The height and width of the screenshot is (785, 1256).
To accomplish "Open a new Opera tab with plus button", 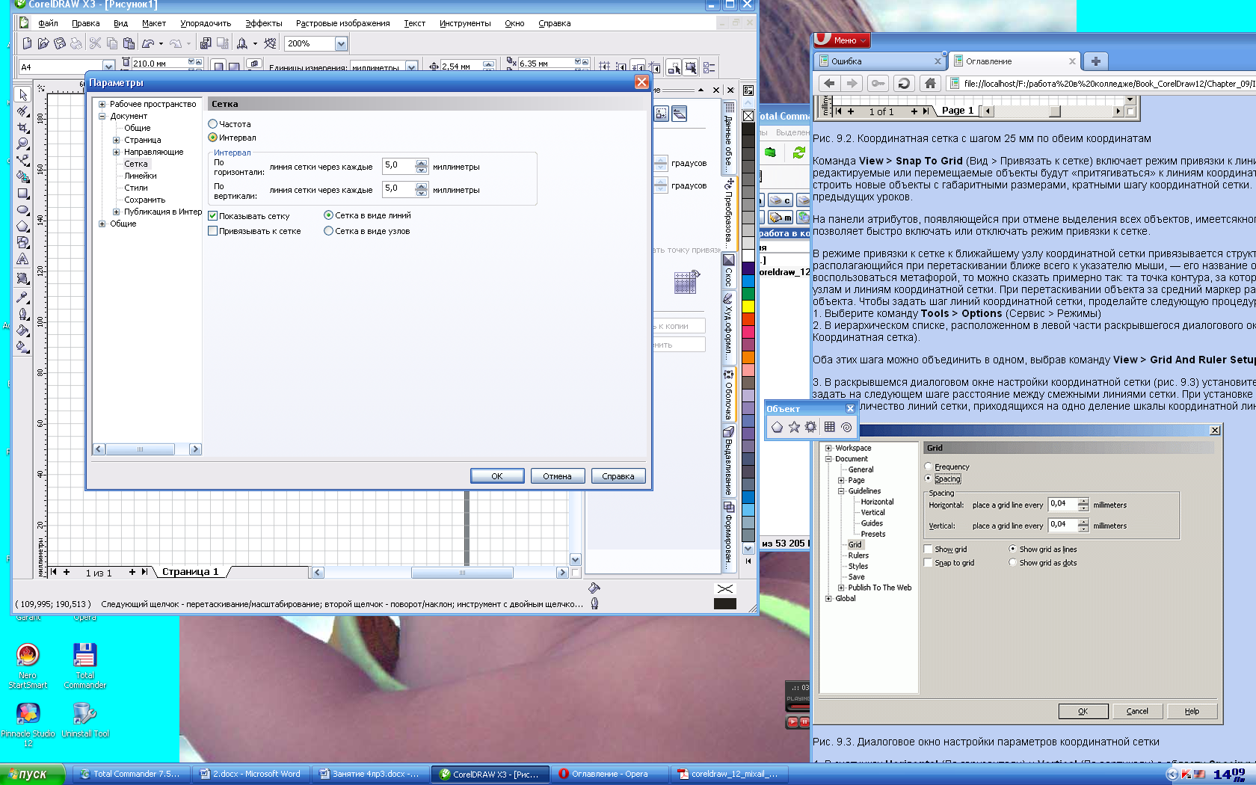I will (x=1095, y=61).
